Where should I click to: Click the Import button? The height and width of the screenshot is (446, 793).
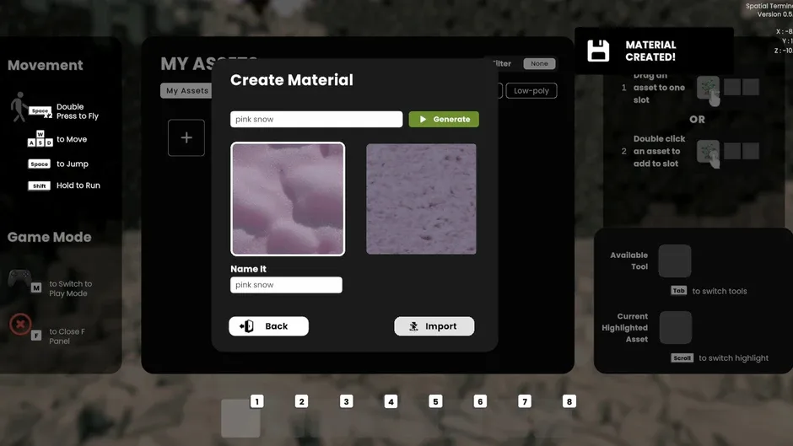click(x=434, y=326)
